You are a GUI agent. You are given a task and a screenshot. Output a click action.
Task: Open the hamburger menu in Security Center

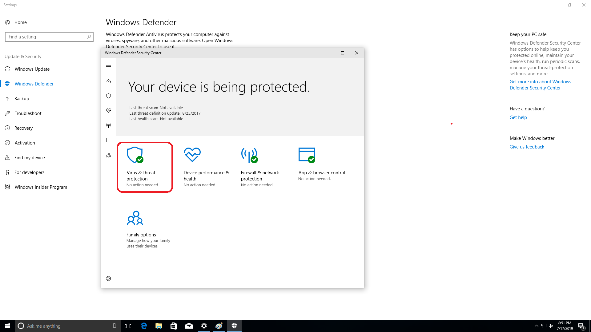[109, 65]
